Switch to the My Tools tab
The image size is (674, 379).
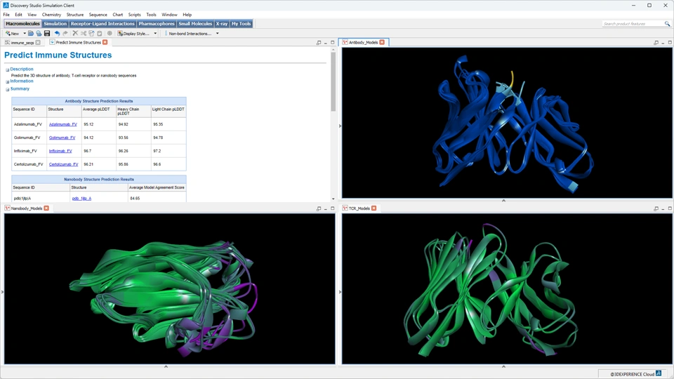pos(241,24)
